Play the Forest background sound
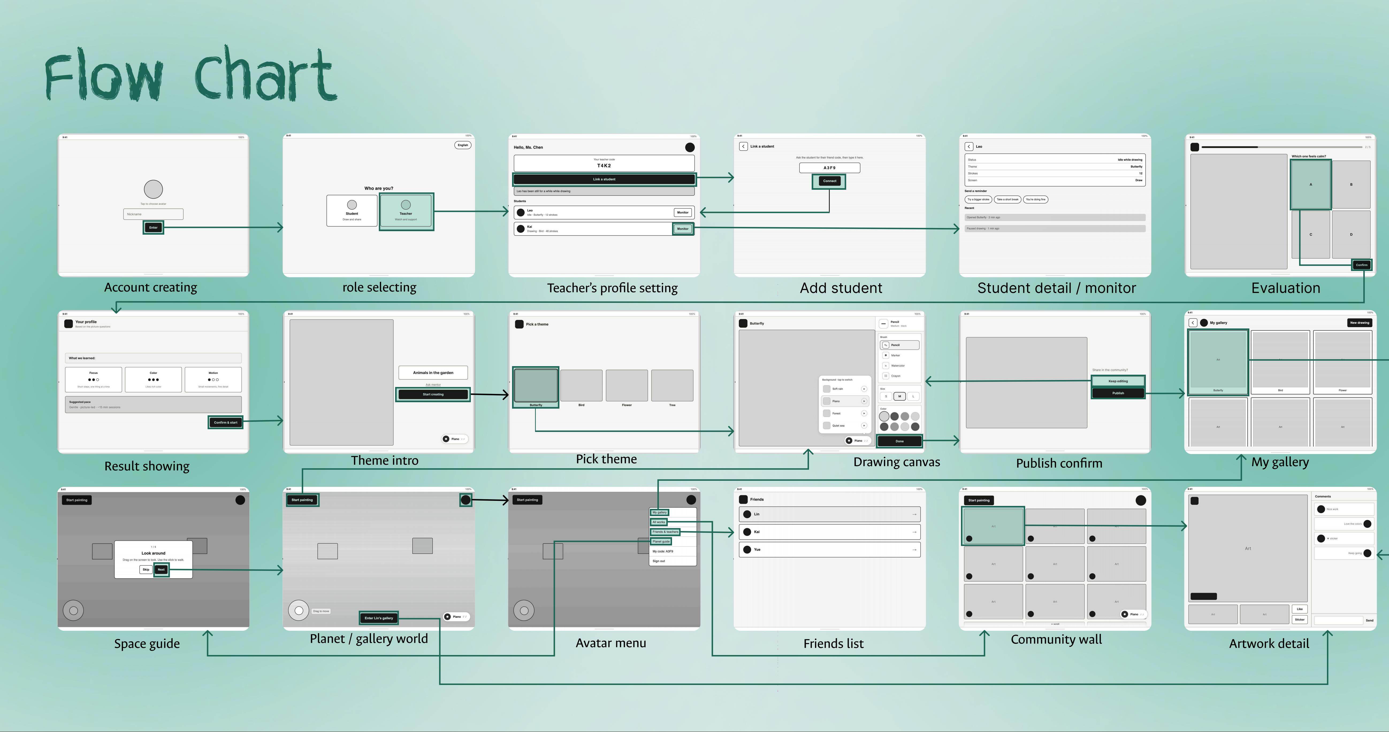Screen dimensions: 1389x732 (864, 413)
